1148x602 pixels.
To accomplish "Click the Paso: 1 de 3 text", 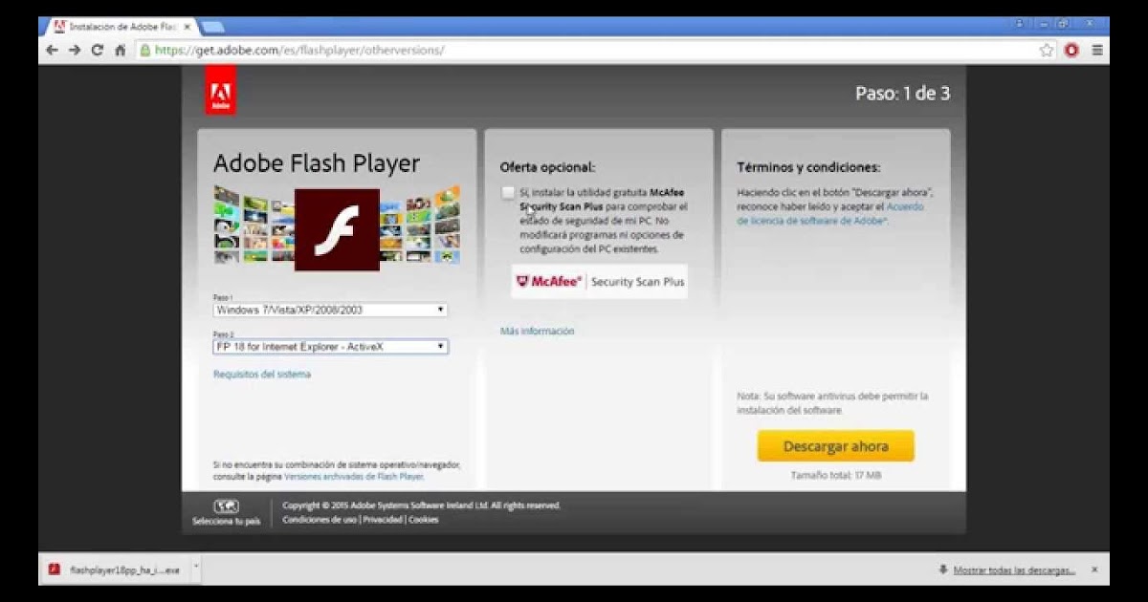I will tap(902, 94).
